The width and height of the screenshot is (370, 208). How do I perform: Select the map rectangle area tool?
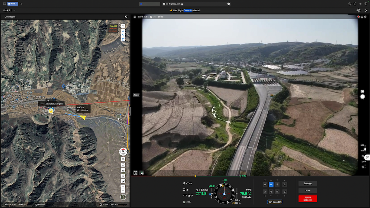tap(123, 40)
